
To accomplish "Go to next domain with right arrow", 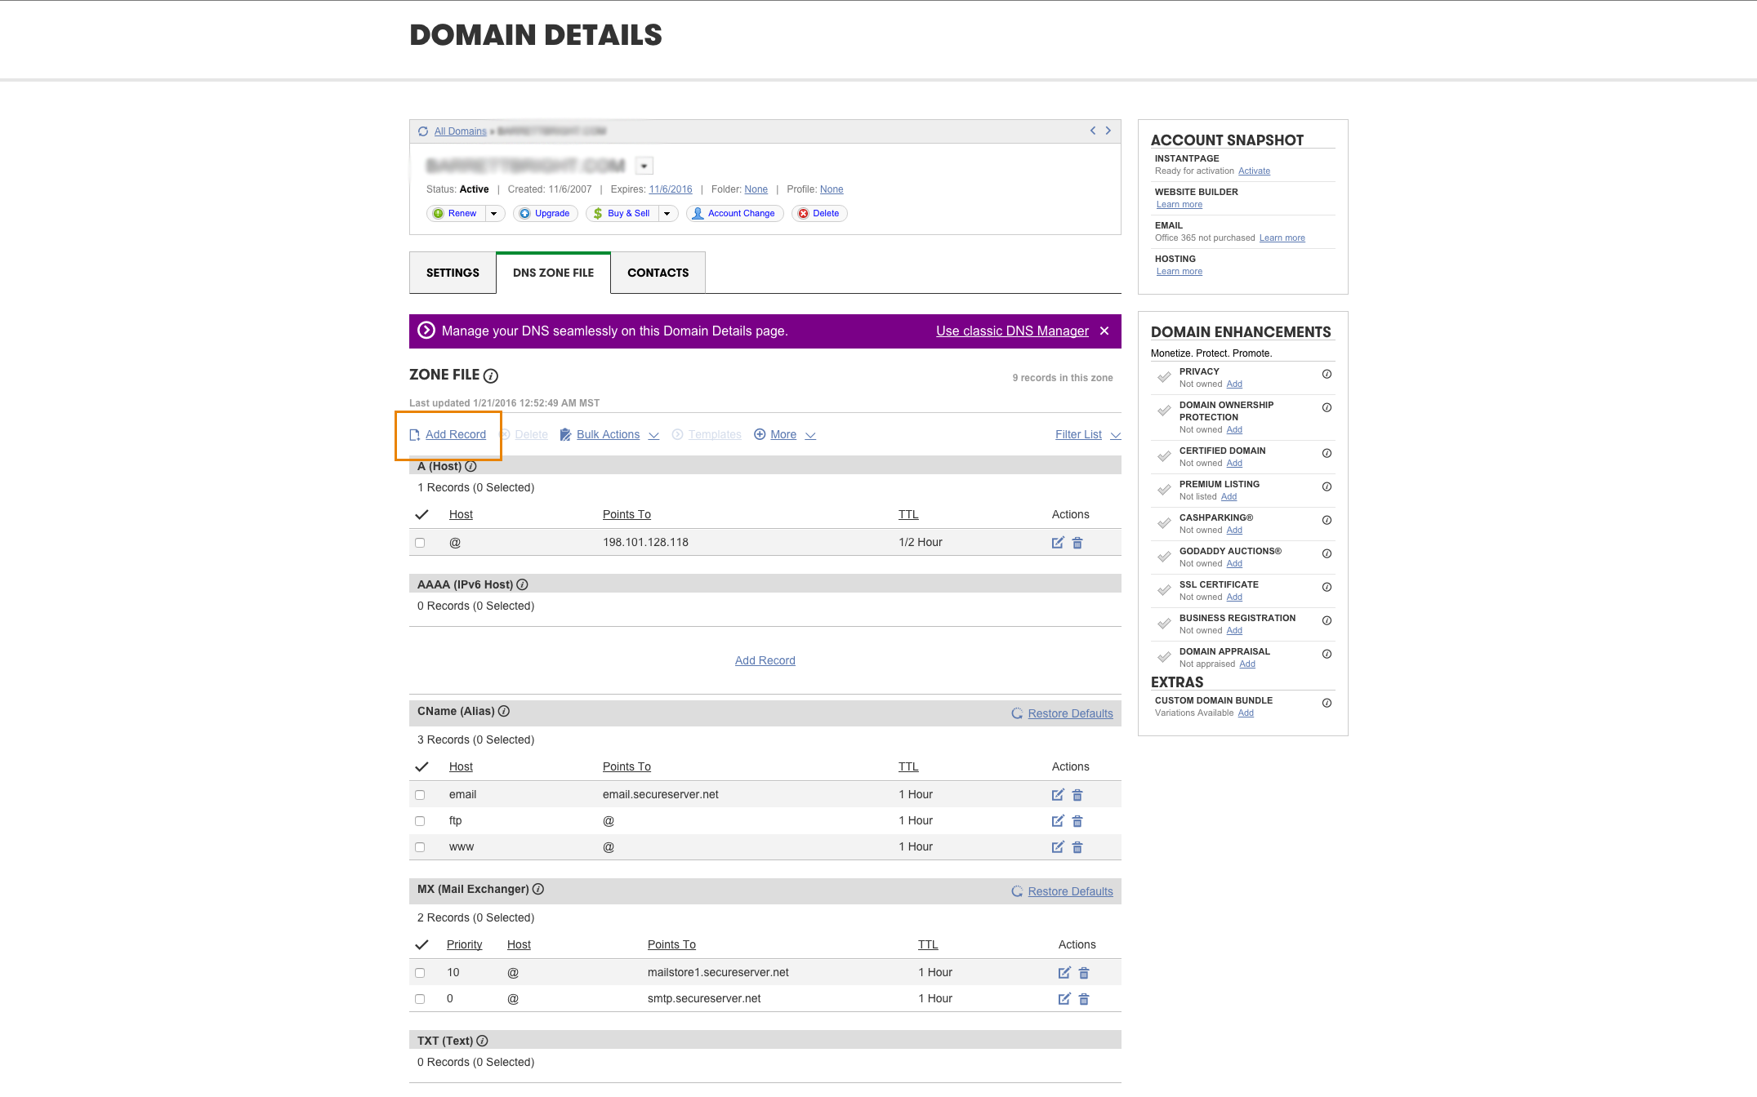I will [1108, 131].
